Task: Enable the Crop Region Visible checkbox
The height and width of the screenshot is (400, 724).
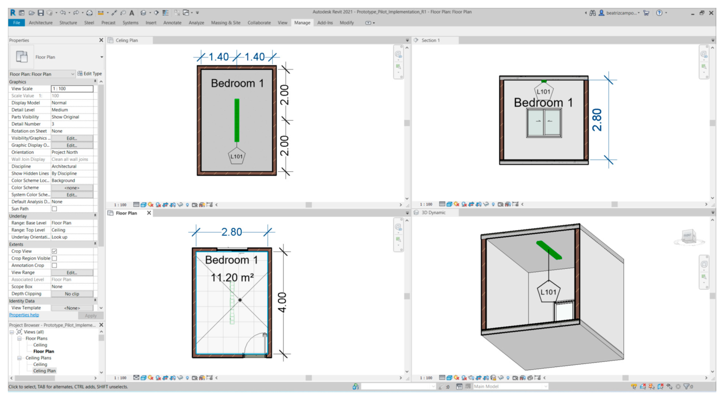Action: 55,259
